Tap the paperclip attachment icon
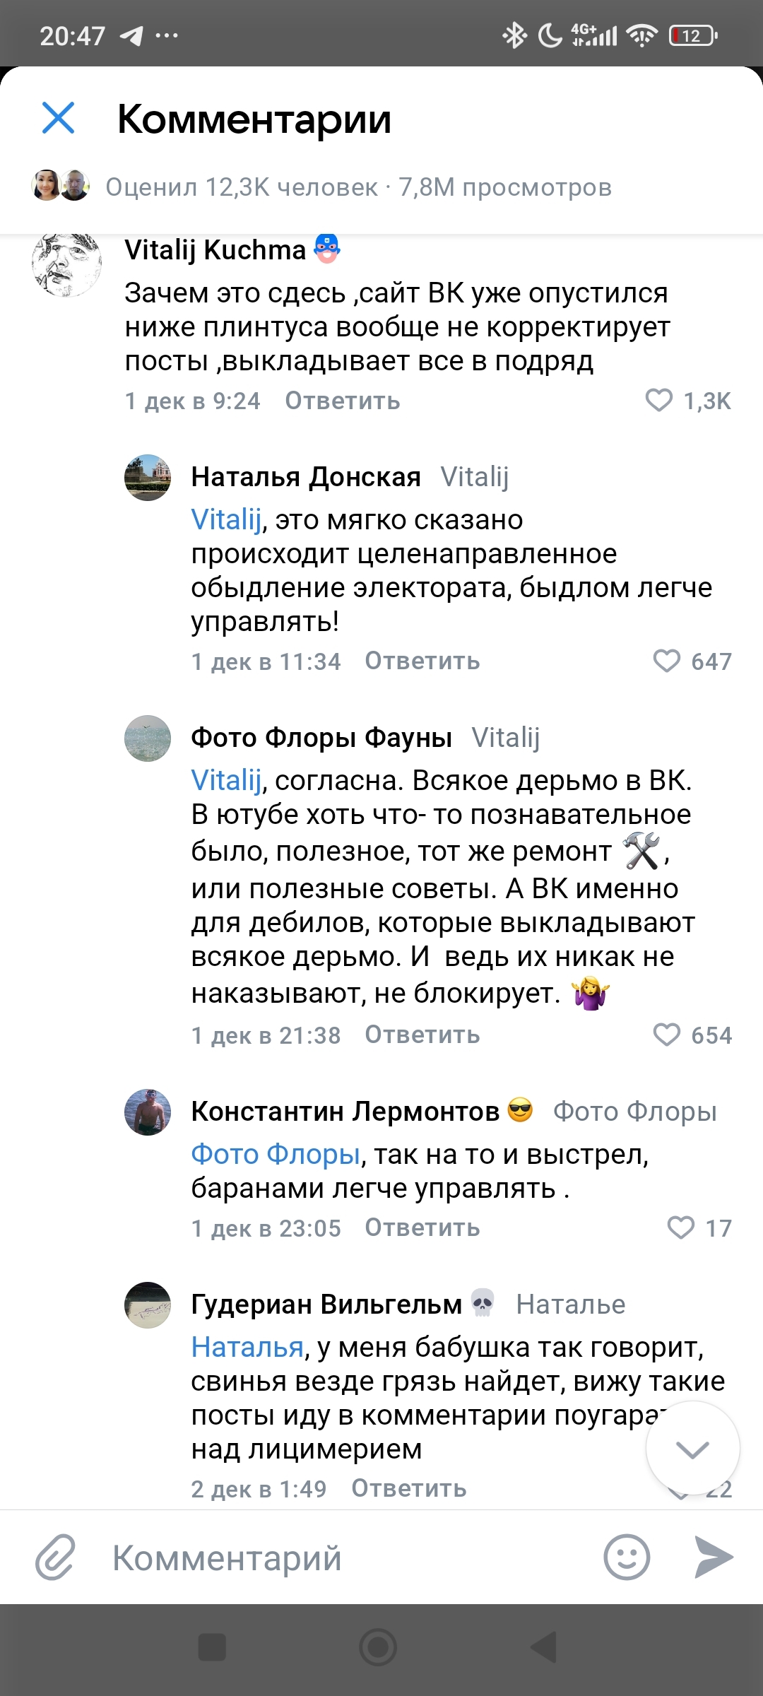Image resolution: width=763 pixels, height=1696 pixels. 55,1557
